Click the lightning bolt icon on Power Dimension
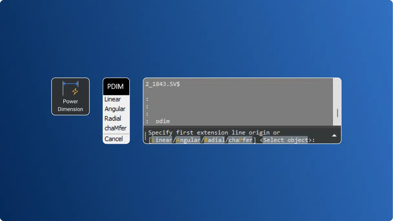The width and height of the screenshot is (393, 221). click(x=75, y=91)
